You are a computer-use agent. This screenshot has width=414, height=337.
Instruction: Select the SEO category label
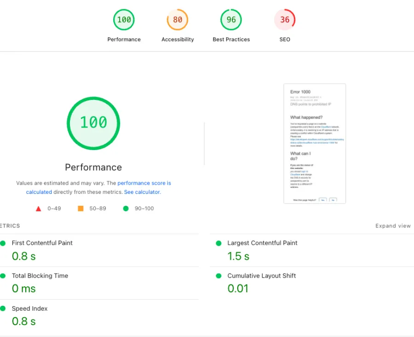[285, 40]
